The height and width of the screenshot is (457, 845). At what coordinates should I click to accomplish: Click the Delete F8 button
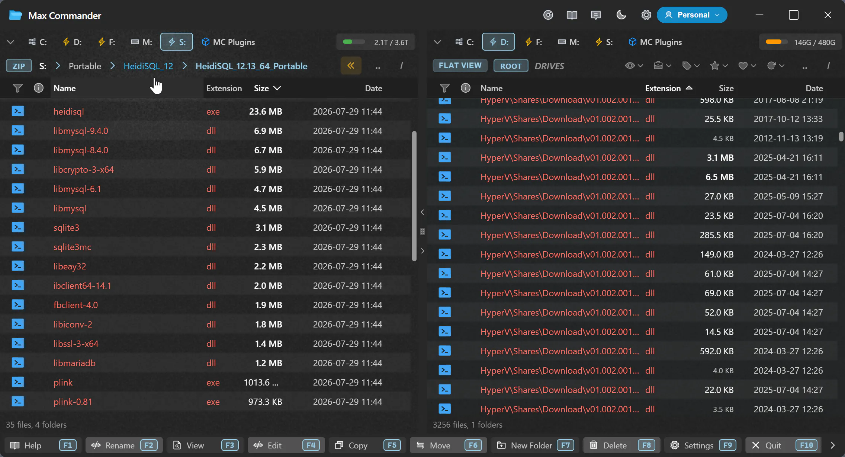click(x=621, y=445)
